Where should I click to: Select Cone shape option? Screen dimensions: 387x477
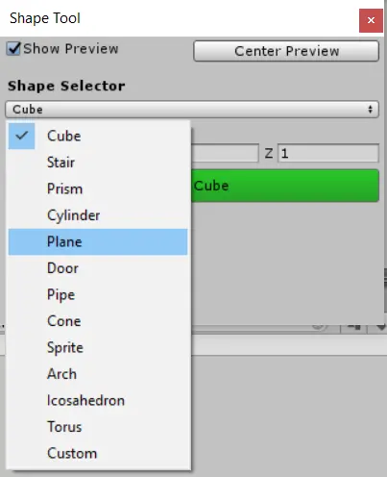(98, 321)
